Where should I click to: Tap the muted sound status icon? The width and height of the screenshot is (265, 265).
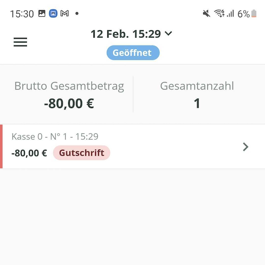coord(207,13)
